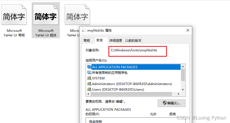
Task: Click the 允许 column header
Action: tap(153, 114)
